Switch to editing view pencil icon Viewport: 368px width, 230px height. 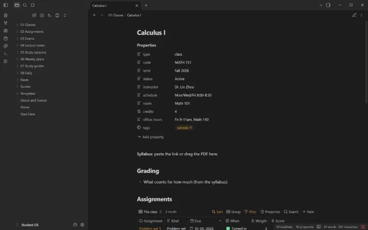click(x=354, y=15)
